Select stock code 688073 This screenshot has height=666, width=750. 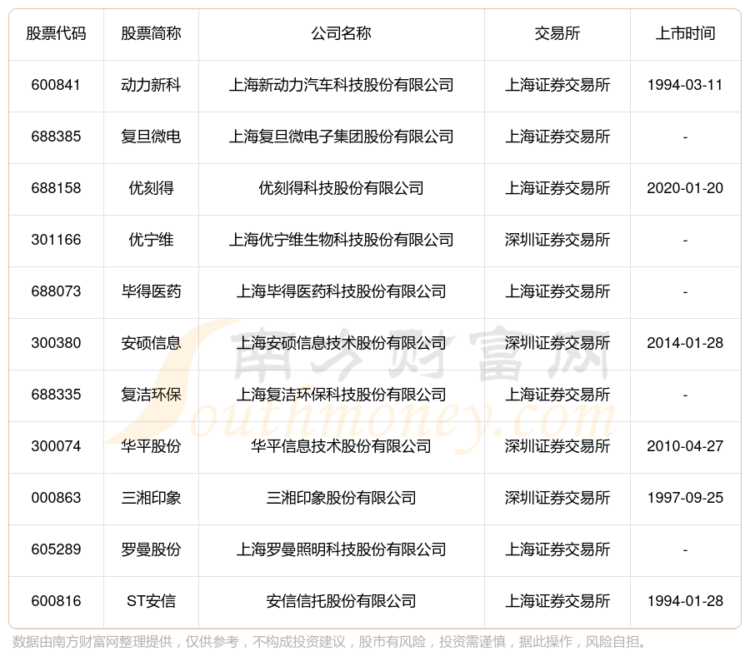(x=56, y=291)
